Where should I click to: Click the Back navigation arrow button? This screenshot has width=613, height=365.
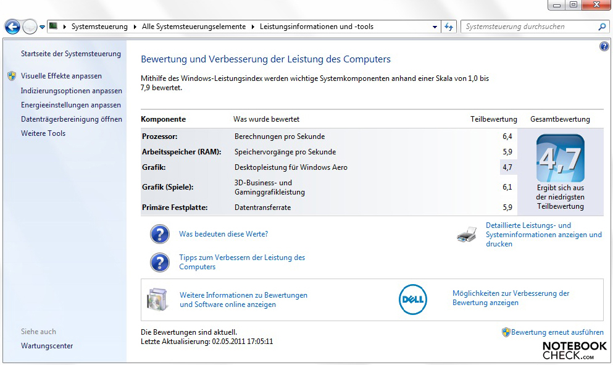(x=12, y=27)
